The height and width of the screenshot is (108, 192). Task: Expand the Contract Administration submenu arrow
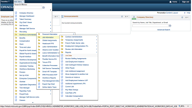pos(97,37)
